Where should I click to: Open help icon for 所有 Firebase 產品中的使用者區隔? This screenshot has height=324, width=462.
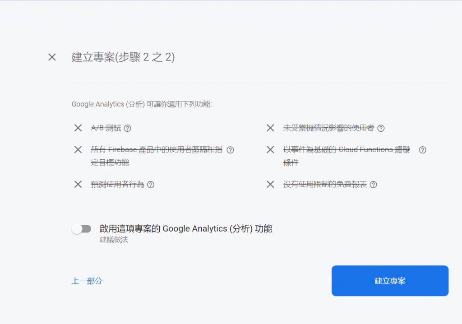click(x=230, y=150)
